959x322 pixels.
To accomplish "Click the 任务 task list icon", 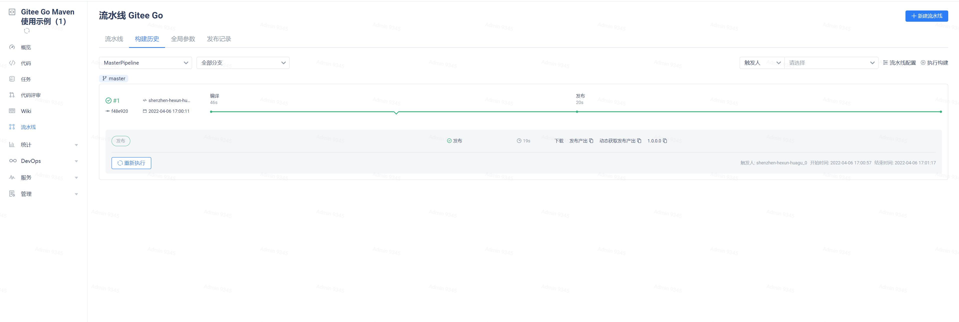I will [12, 79].
